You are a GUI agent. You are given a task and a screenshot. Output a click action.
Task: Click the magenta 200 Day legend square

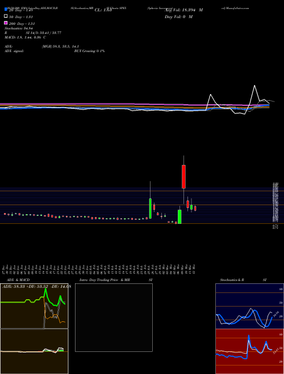click(x=6, y=23)
